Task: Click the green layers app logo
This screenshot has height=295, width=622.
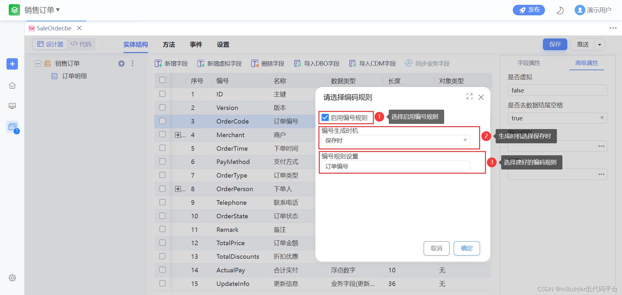Action: (14, 10)
